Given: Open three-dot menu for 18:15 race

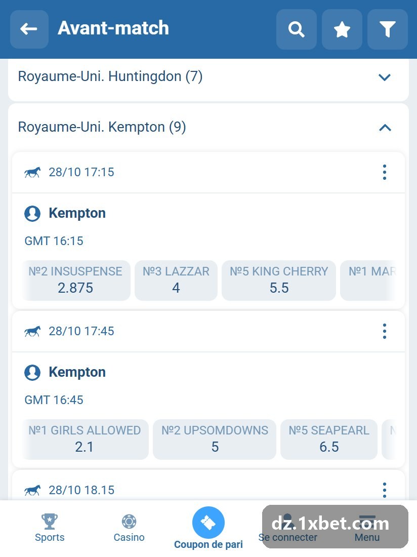Looking at the screenshot, I should [384, 490].
